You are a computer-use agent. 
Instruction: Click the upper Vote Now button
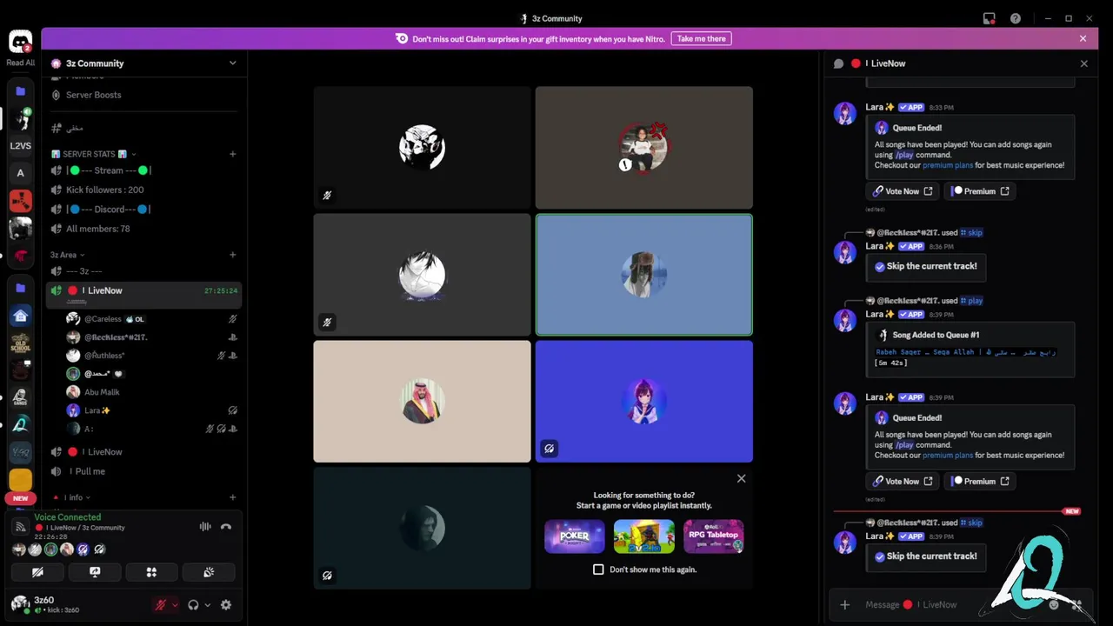click(903, 191)
